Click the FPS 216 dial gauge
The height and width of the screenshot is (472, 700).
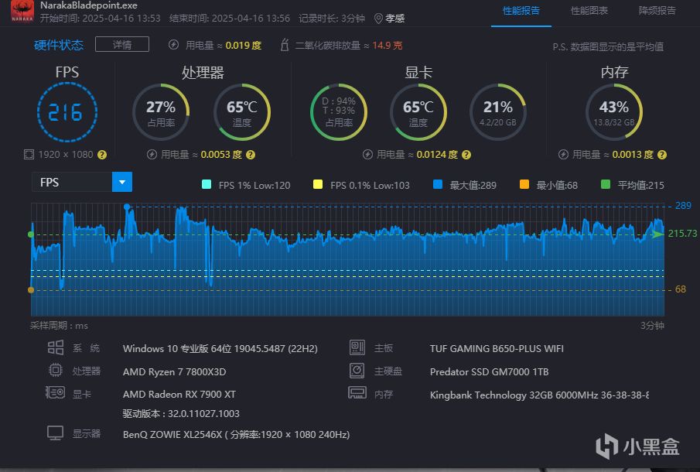point(67,112)
